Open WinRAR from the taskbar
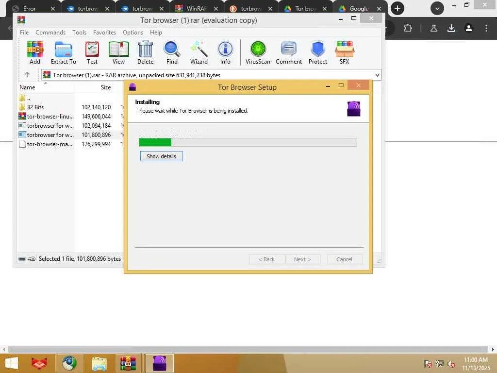The height and width of the screenshot is (373, 497). click(x=128, y=363)
